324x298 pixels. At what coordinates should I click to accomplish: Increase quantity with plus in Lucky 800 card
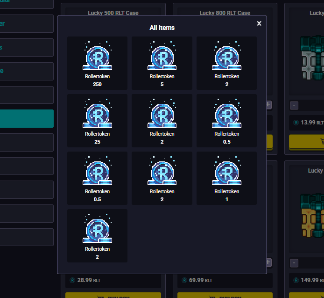[269, 105]
